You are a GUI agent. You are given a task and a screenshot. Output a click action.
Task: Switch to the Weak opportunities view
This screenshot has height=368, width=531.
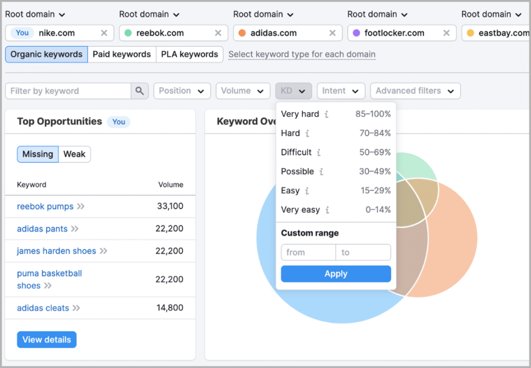pyautogui.click(x=74, y=154)
